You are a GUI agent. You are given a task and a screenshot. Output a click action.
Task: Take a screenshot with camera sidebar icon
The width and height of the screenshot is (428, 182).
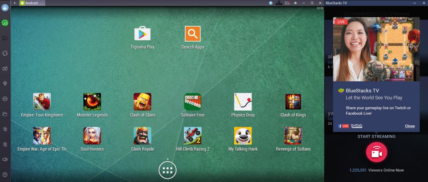click(x=5, y=68)
